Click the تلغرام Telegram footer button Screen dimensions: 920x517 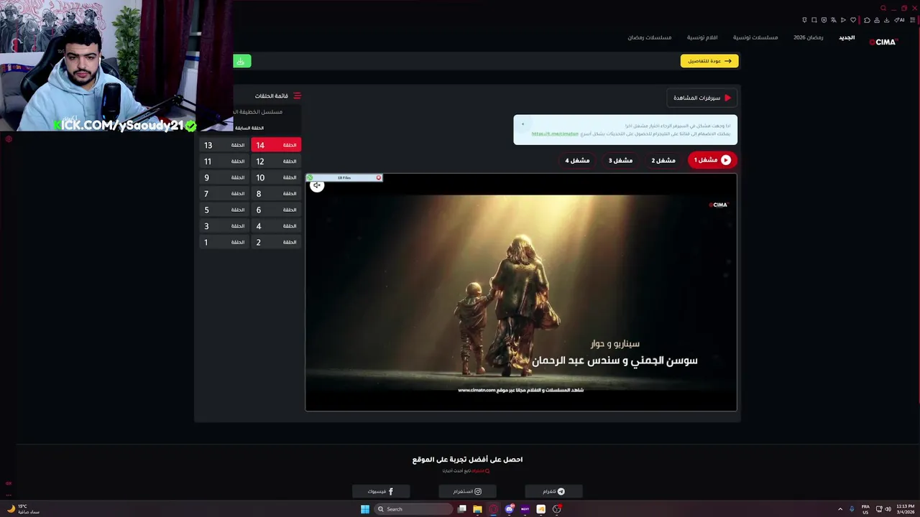tap(553, 491)
